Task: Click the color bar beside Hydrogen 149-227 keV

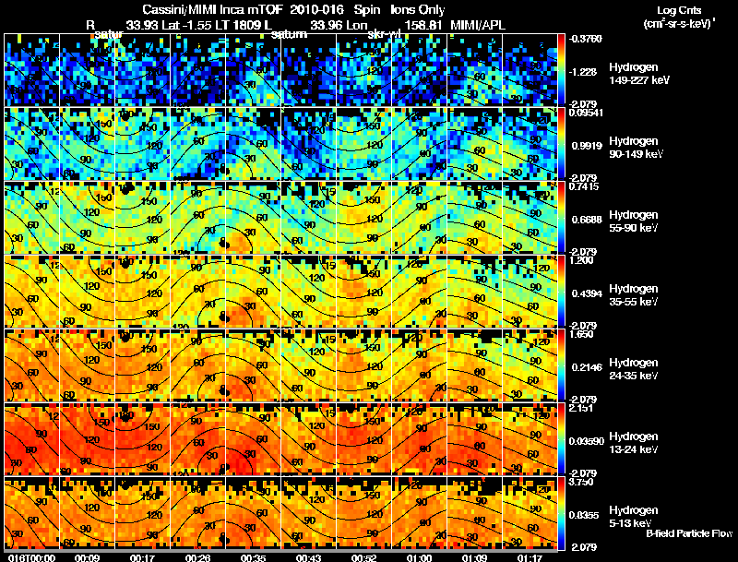Action: point(561,69)
